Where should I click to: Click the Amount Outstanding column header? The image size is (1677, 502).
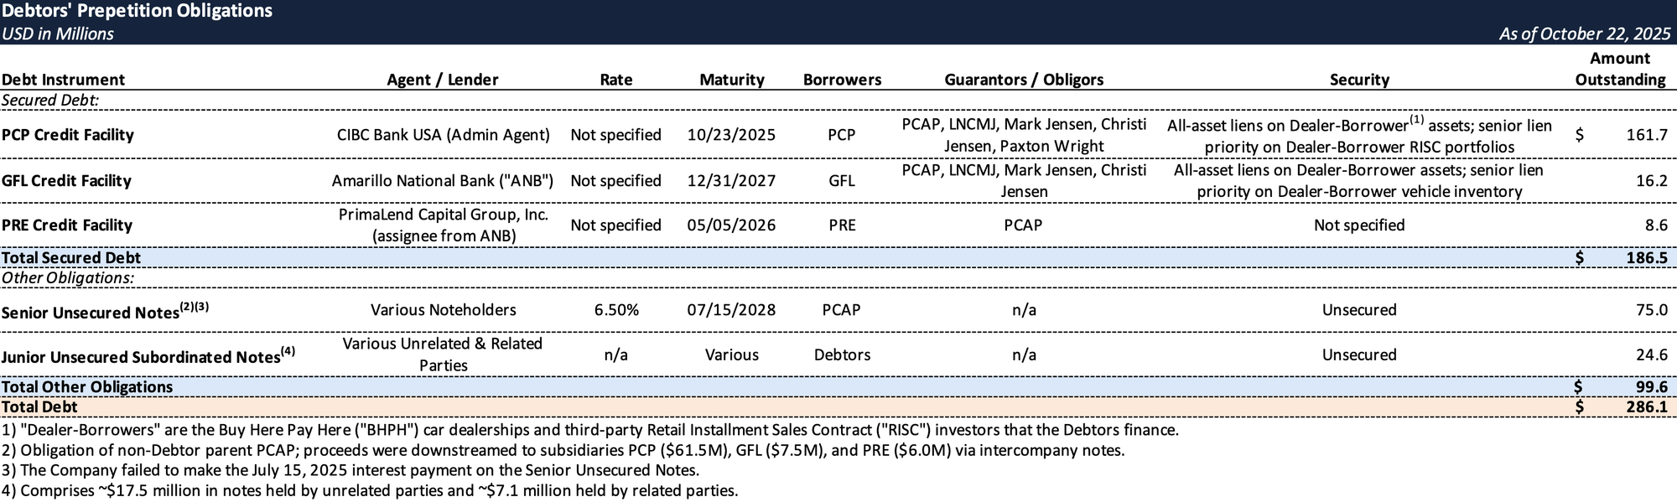[1619, 70]
